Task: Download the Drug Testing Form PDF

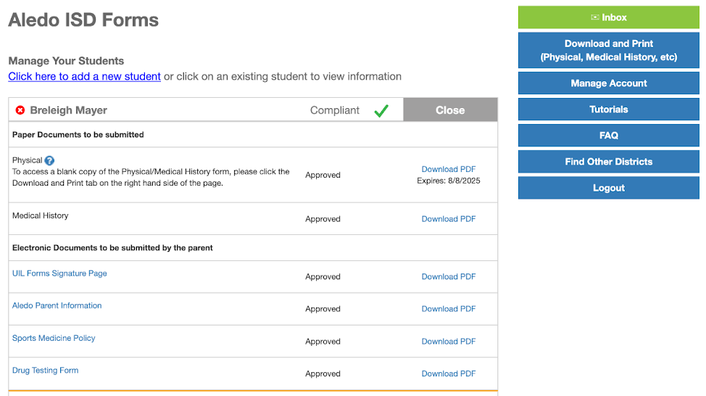Action: 449,374
